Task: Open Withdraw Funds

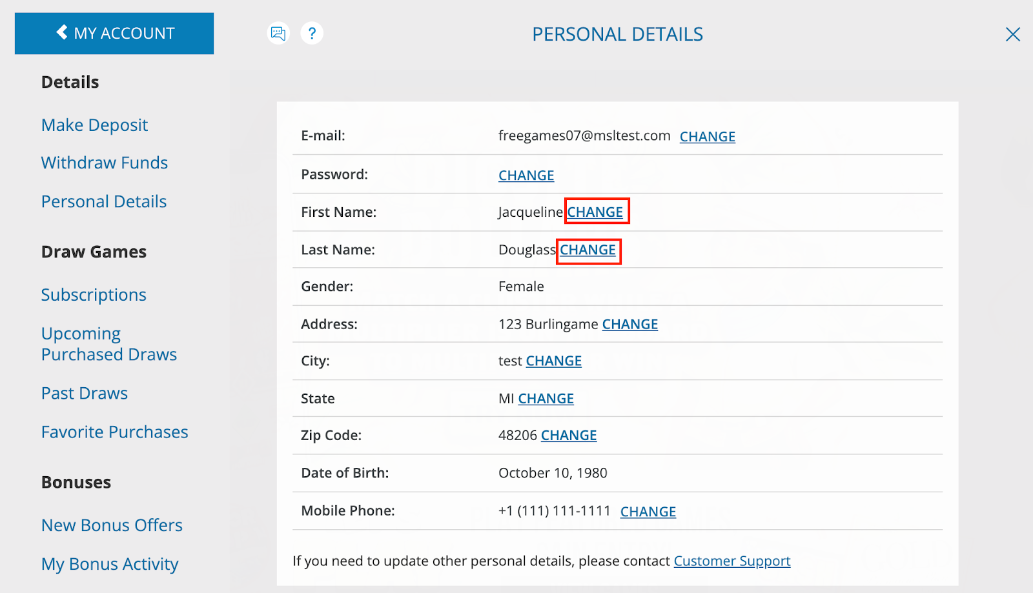Action: pos(104,163)
